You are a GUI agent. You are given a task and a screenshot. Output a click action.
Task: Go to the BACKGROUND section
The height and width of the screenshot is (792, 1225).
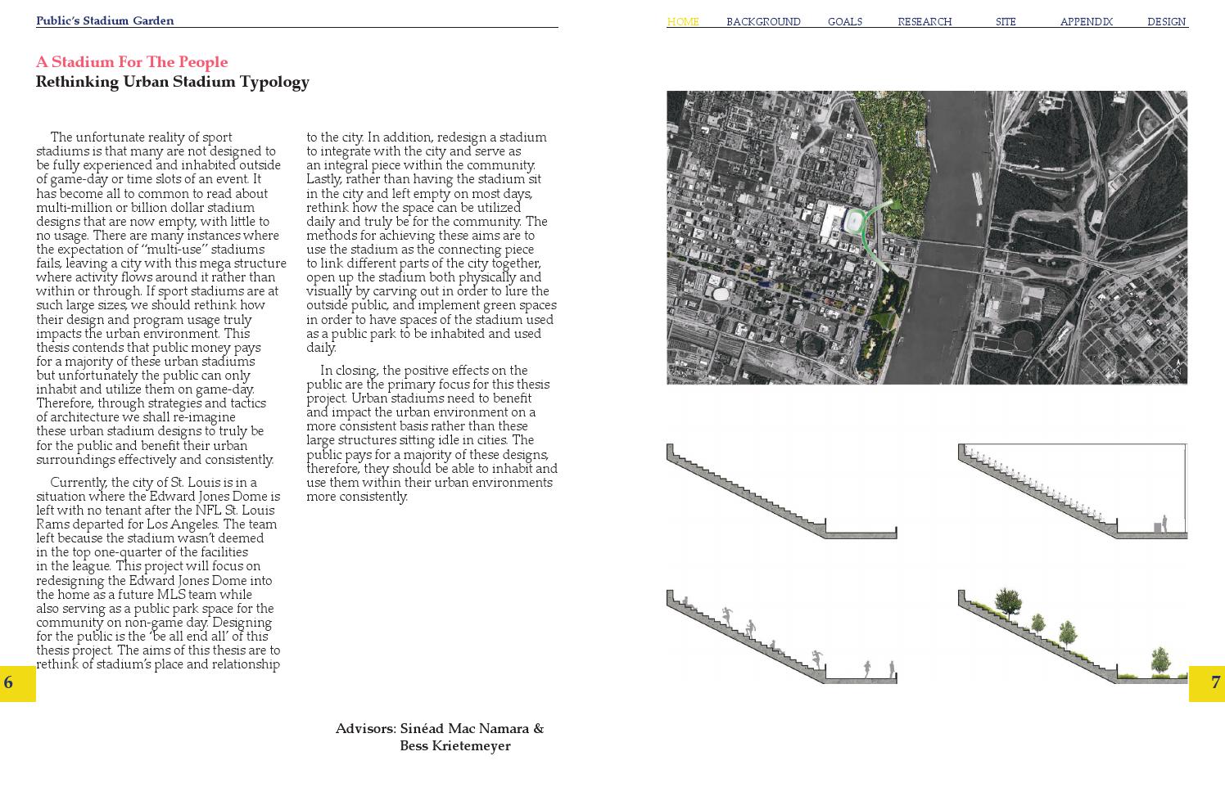[763, 22]
